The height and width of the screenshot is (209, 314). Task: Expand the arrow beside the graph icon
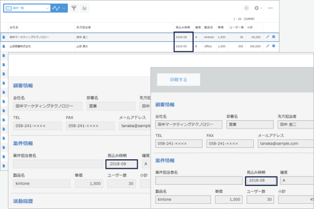(x=64, y=8)
